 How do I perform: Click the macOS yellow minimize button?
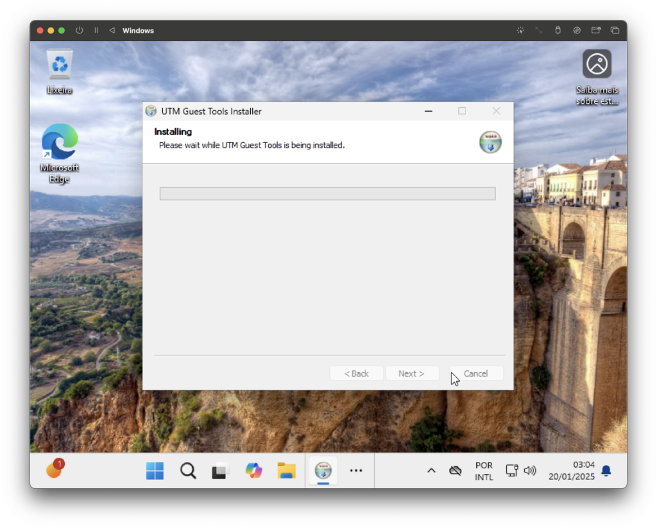[51, 30]
